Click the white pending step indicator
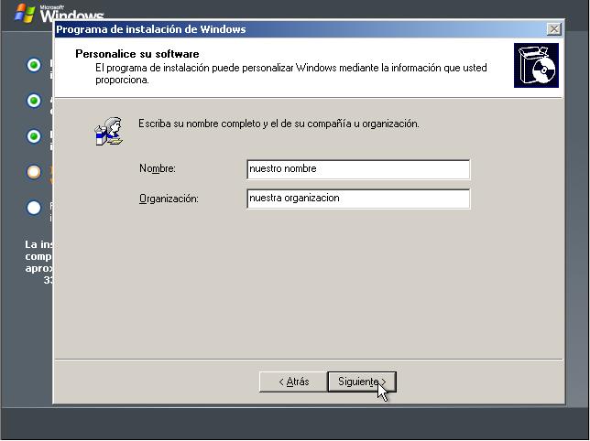Image resolution: width=590 pixels, height=441 pixels. [34, 208]
